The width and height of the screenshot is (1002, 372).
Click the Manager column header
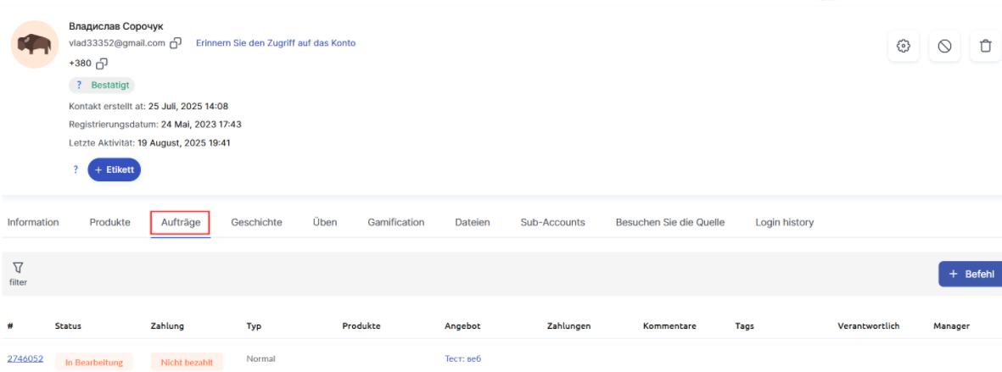point(951,326)
